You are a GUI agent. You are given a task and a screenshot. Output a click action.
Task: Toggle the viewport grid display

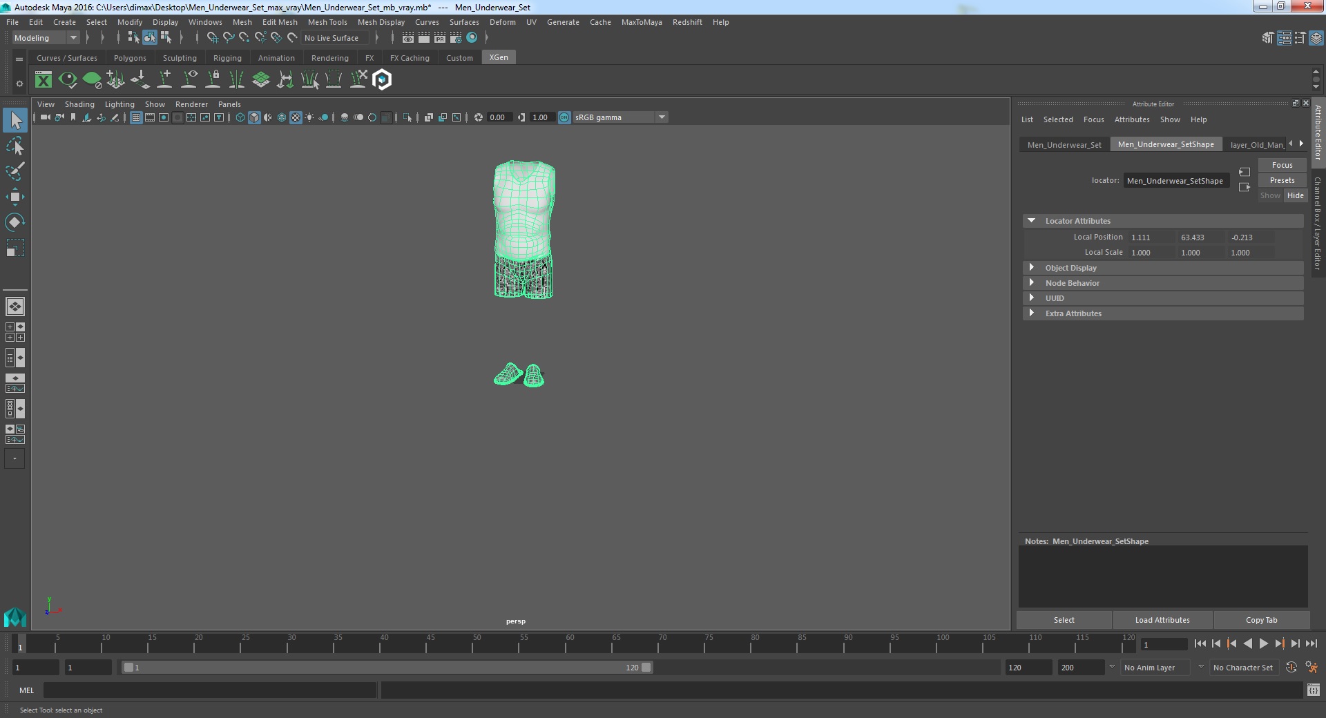click(136, 117)
